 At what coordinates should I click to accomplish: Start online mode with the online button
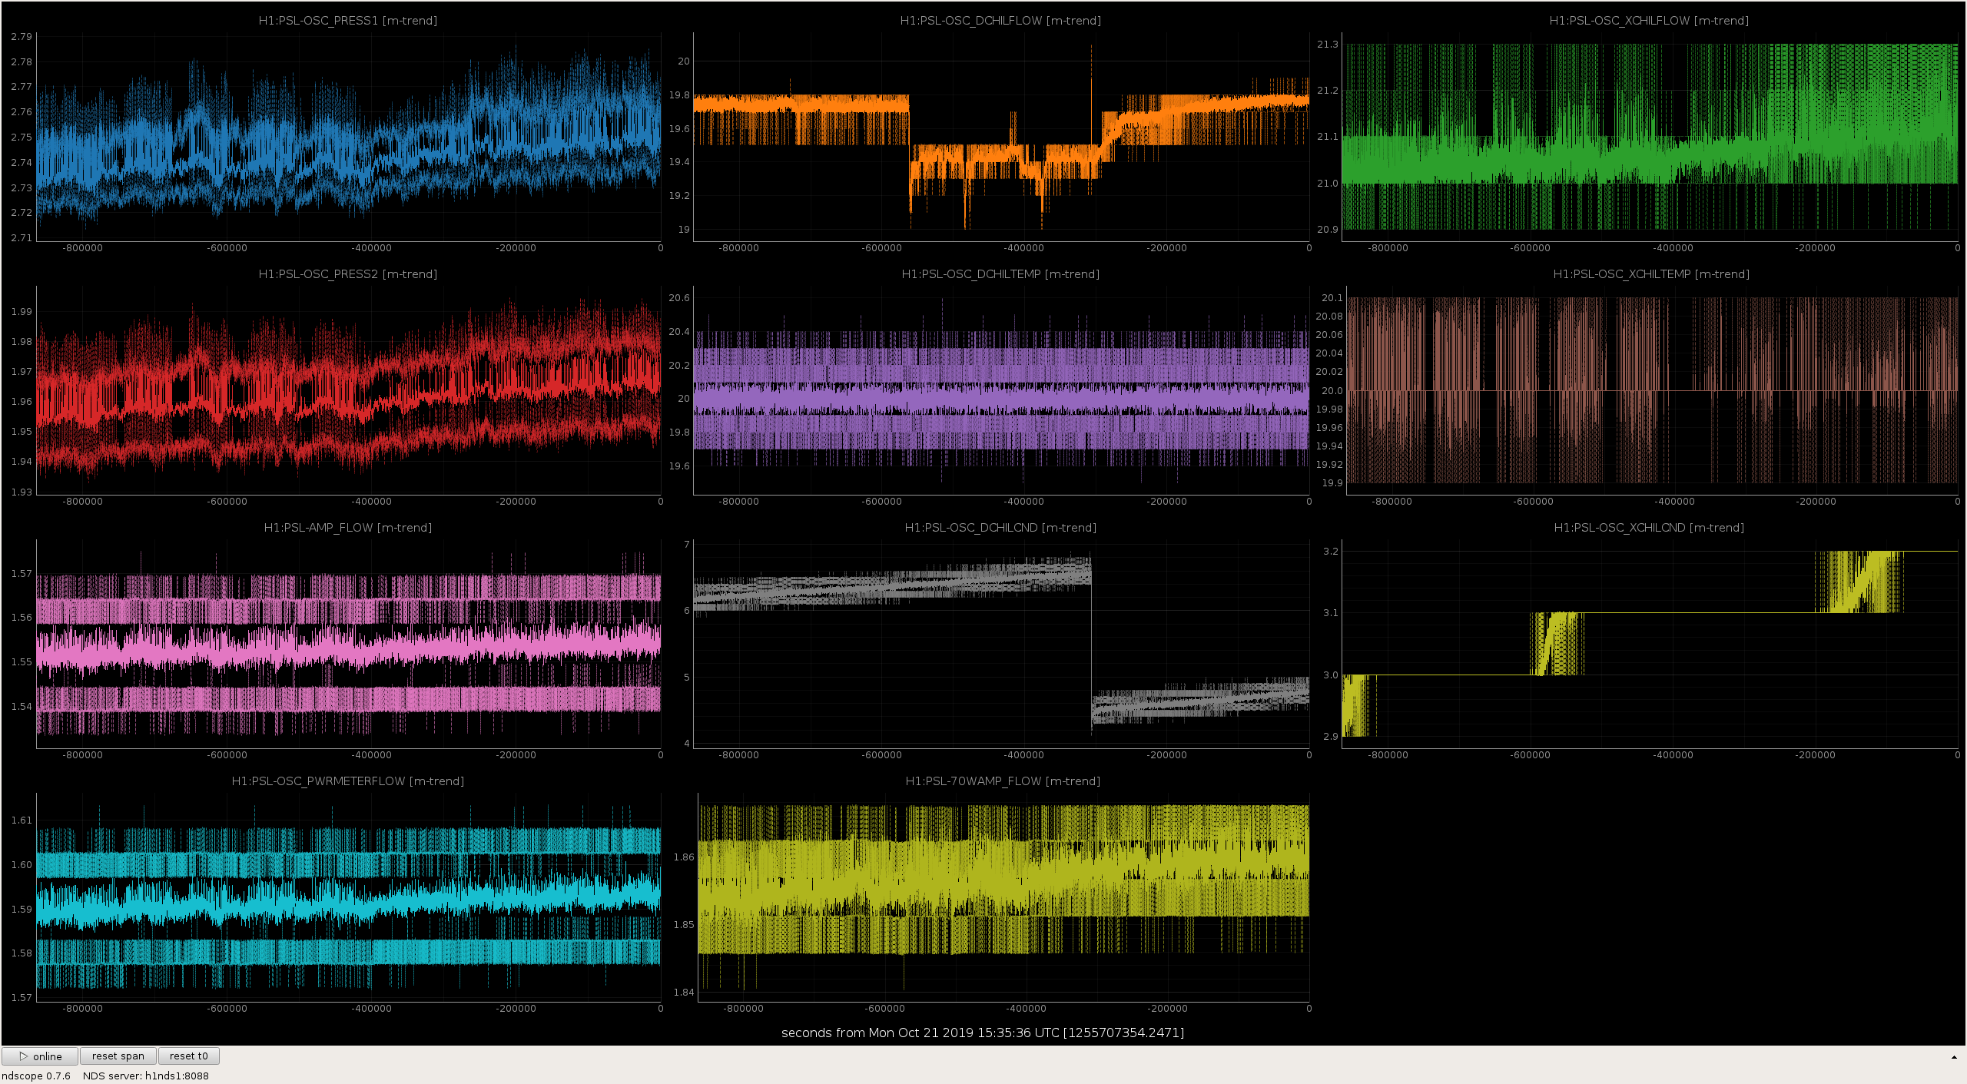pyautogui.click(x=40, y=1056)
